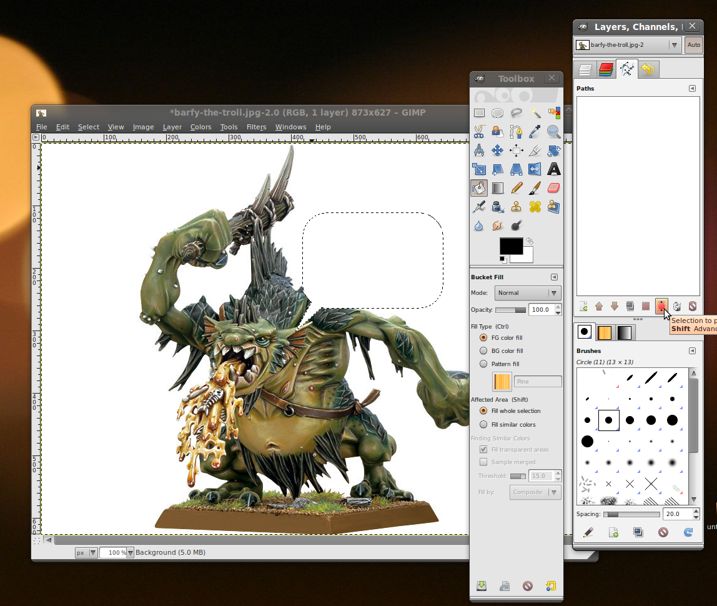The width and height of the screenshot is (717, 606).
Task: Toggle the Auto button in Layers dialog
Action: tap(693, 45)
